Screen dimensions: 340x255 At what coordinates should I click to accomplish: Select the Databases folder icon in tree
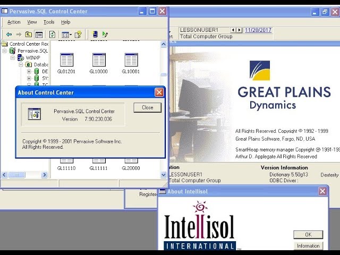click(x=29, y=64)
